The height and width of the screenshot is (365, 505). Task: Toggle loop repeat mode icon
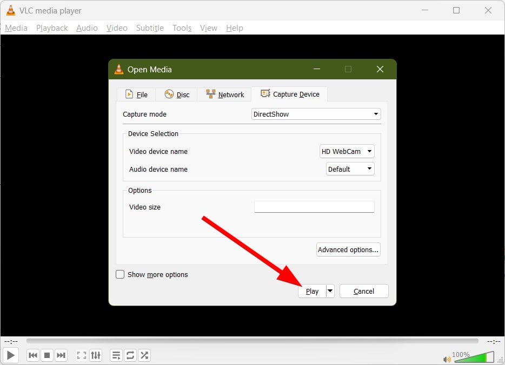pyautogui.click(x=130, y=355)
